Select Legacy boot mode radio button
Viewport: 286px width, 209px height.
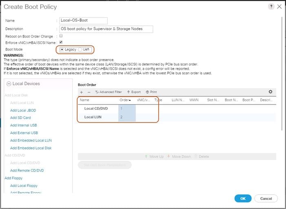click(62, 49)
